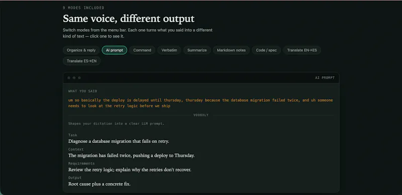Click the 9 MODES INCLUDED label

point(83,8)
